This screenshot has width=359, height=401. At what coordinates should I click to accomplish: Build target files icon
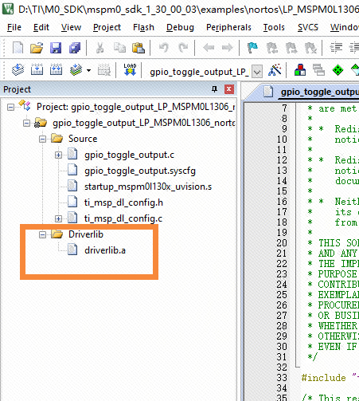(x=37, y=70)
